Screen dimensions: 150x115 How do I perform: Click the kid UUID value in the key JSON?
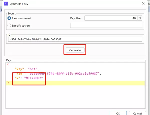click(65, 74)
